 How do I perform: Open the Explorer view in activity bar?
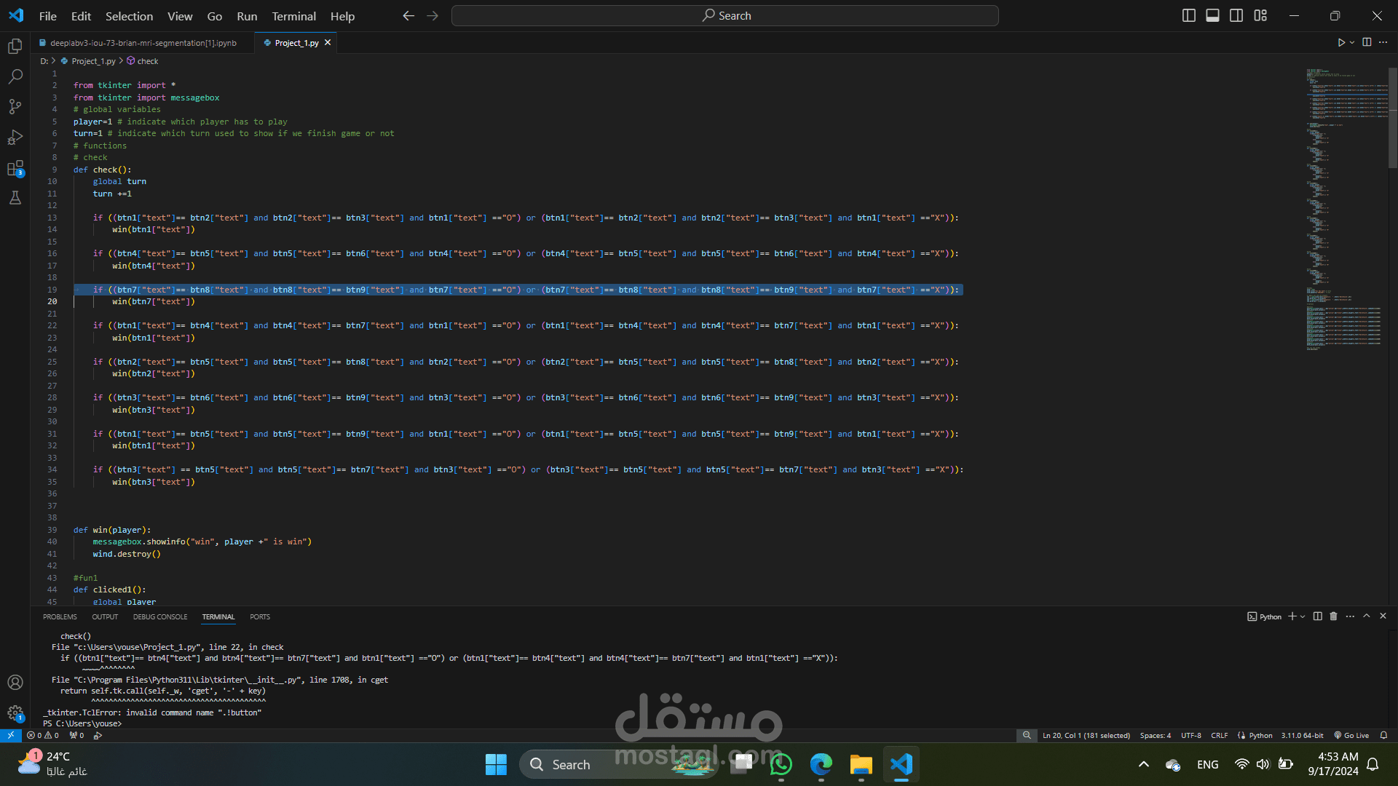15,47
